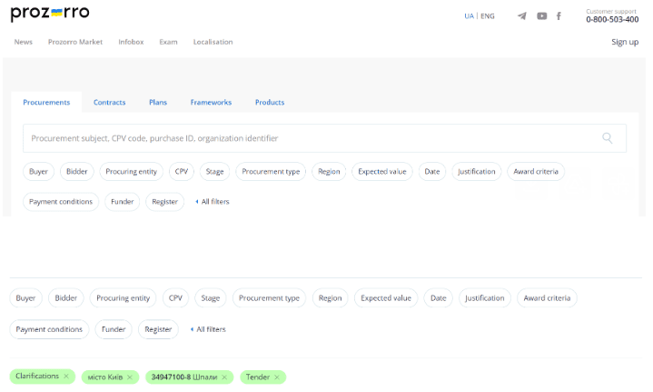Remove the Clarifications filter tag

pos(66,377)
